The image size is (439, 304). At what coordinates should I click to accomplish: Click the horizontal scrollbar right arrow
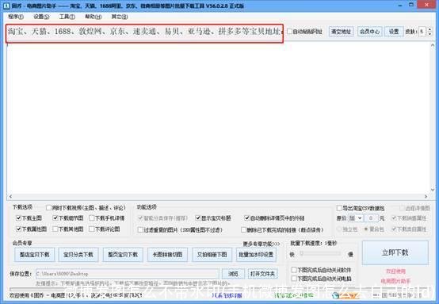(x=426, y=197)
